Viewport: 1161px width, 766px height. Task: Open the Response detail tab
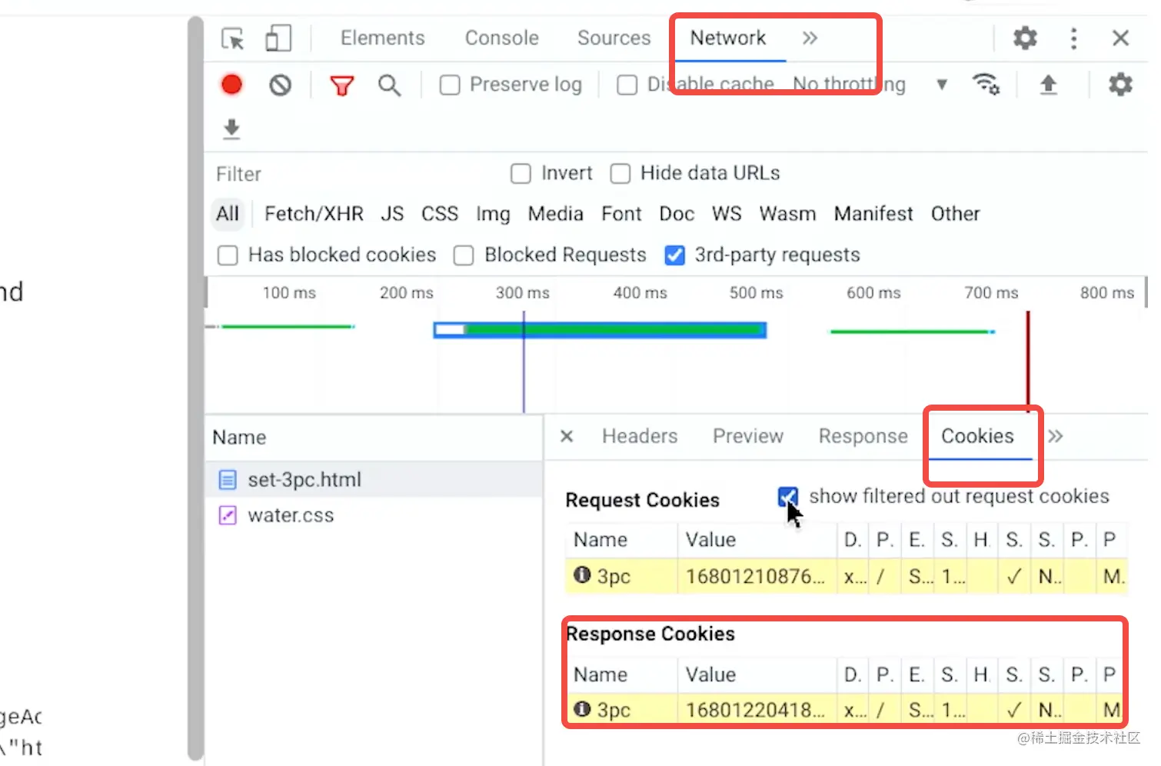click(863, 436)
